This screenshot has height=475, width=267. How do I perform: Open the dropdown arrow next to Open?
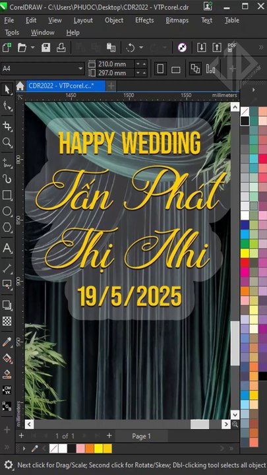point(33,47)
